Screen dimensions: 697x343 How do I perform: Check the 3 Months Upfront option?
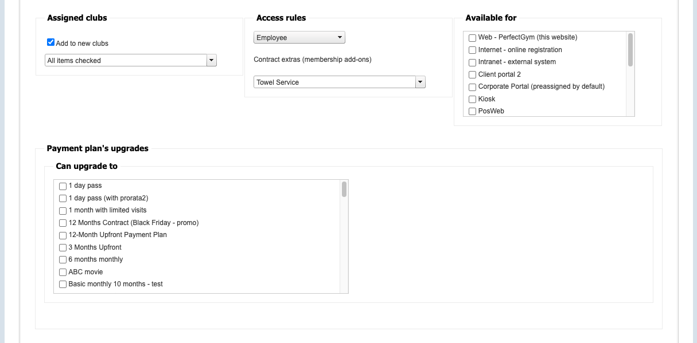coord(63,248)
